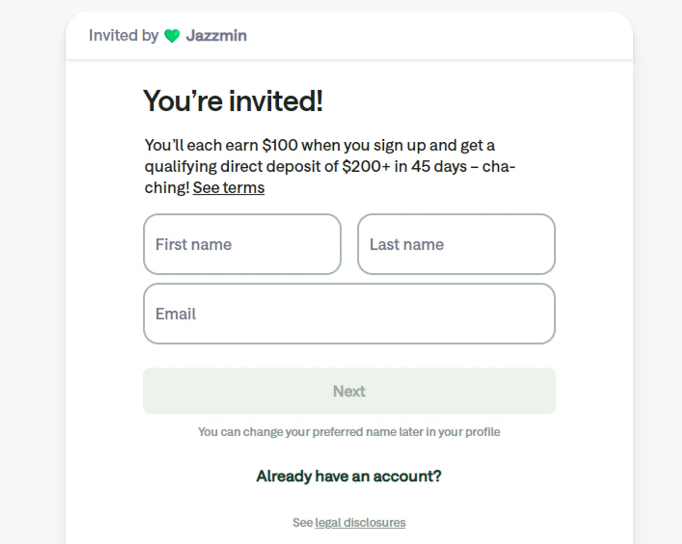Click "You'll each earn" offer text

[201, 145]
